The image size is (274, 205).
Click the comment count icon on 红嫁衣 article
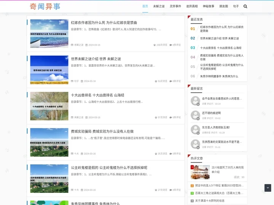171,45
